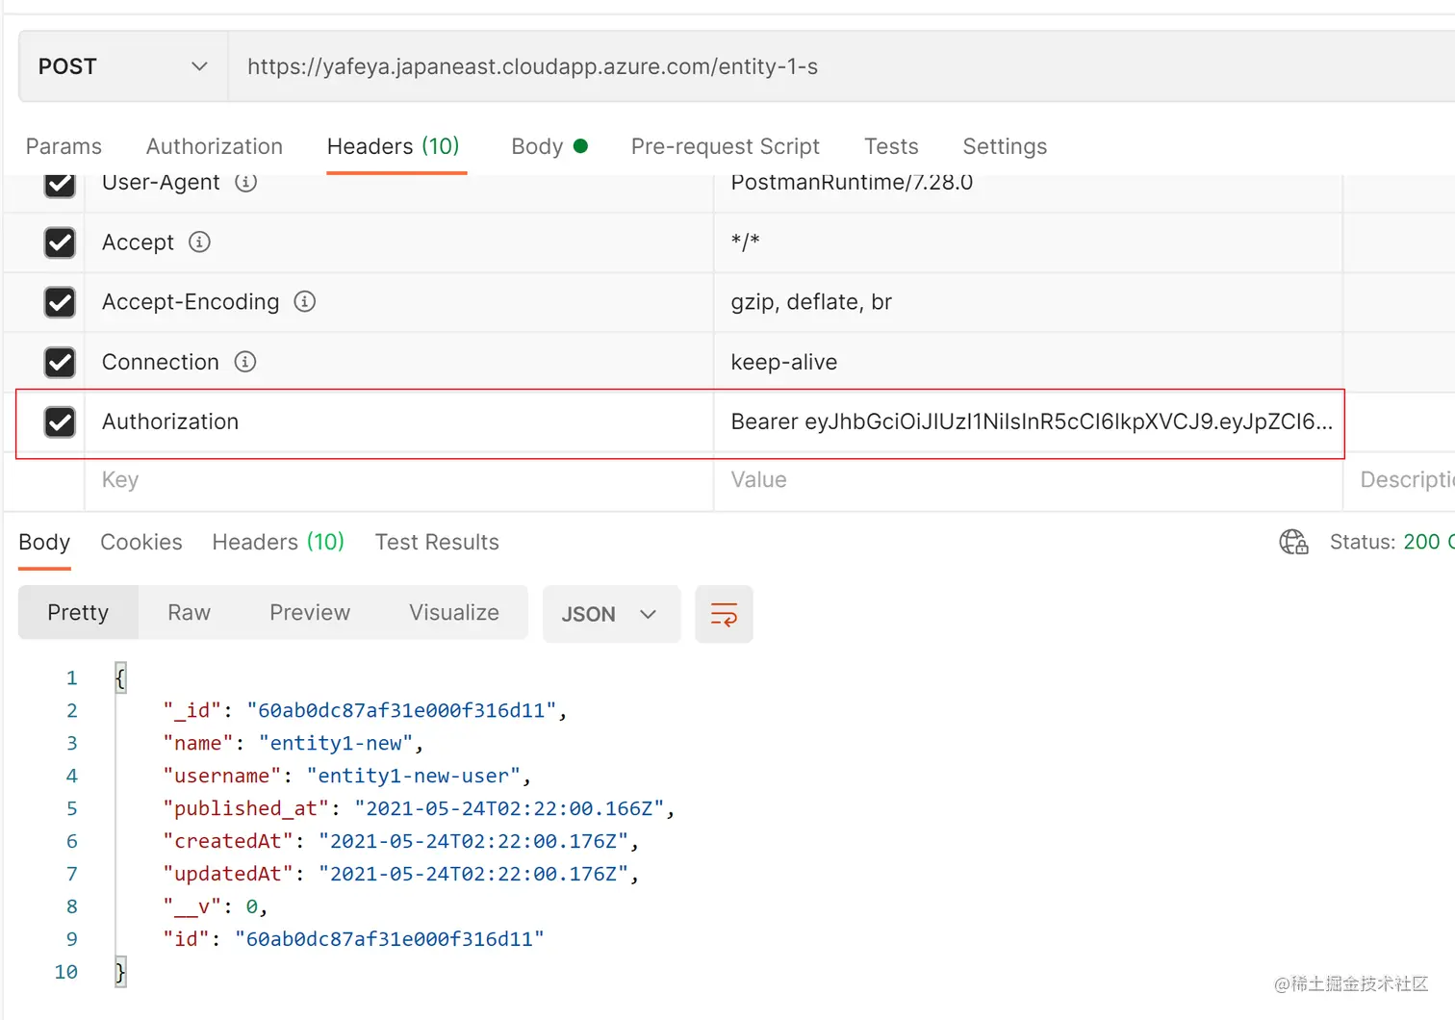Toggle the Connection header checkbox
This screenshot has width=1455, height=1020.
tap(60, 362)
